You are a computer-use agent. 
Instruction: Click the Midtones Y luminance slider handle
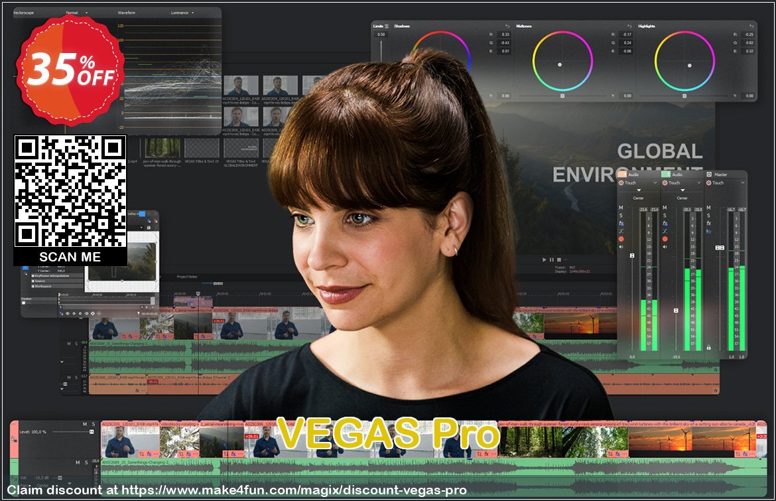(562, 96)
